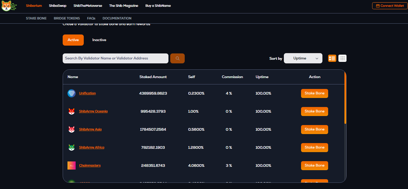Click the search magnifier button
The height and width of the screenshot is (189, 408).
coord(177,58)
